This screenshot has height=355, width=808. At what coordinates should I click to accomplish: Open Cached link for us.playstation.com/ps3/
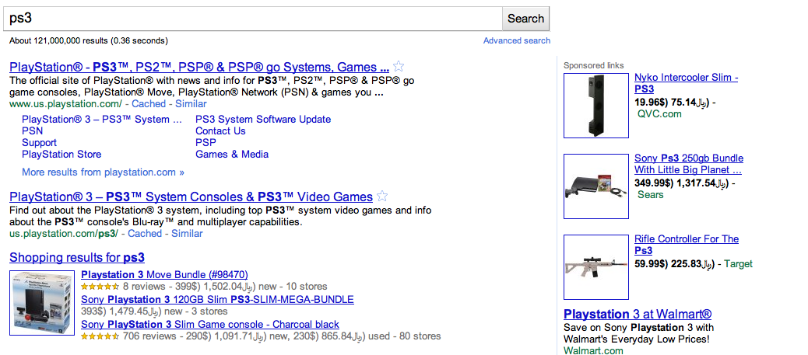(145, 234)
